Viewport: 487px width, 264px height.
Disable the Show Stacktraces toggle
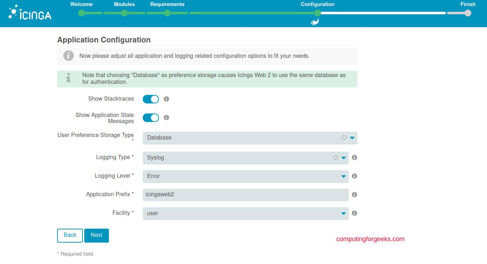(151, 99)
